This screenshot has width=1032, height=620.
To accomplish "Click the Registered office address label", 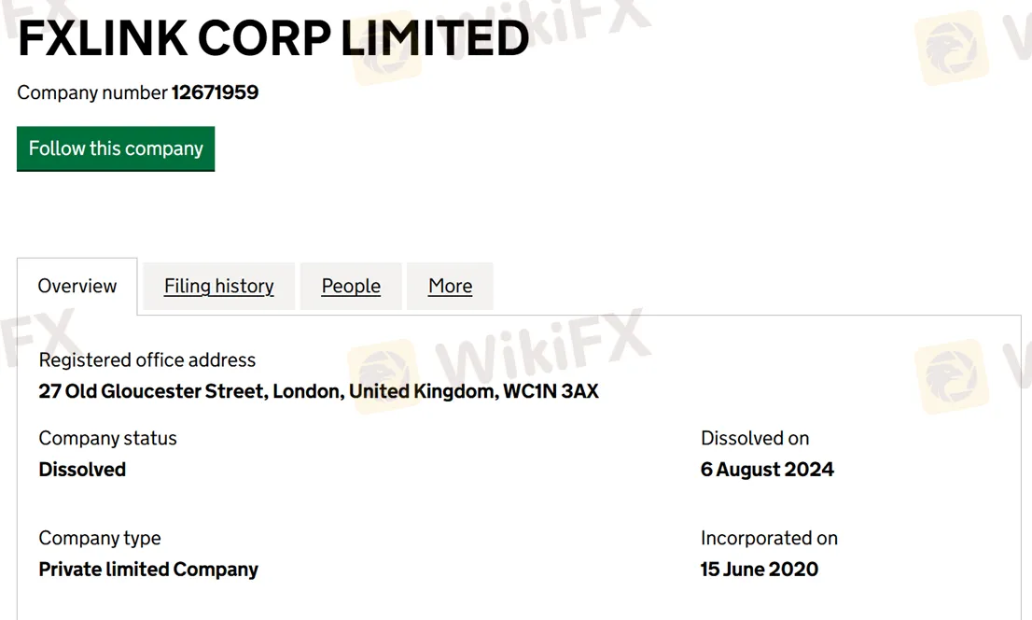I will (x=146, y=359).
